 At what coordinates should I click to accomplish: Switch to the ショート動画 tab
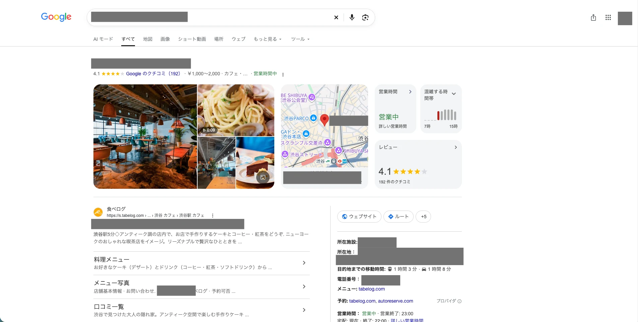(x=192, y=39)
